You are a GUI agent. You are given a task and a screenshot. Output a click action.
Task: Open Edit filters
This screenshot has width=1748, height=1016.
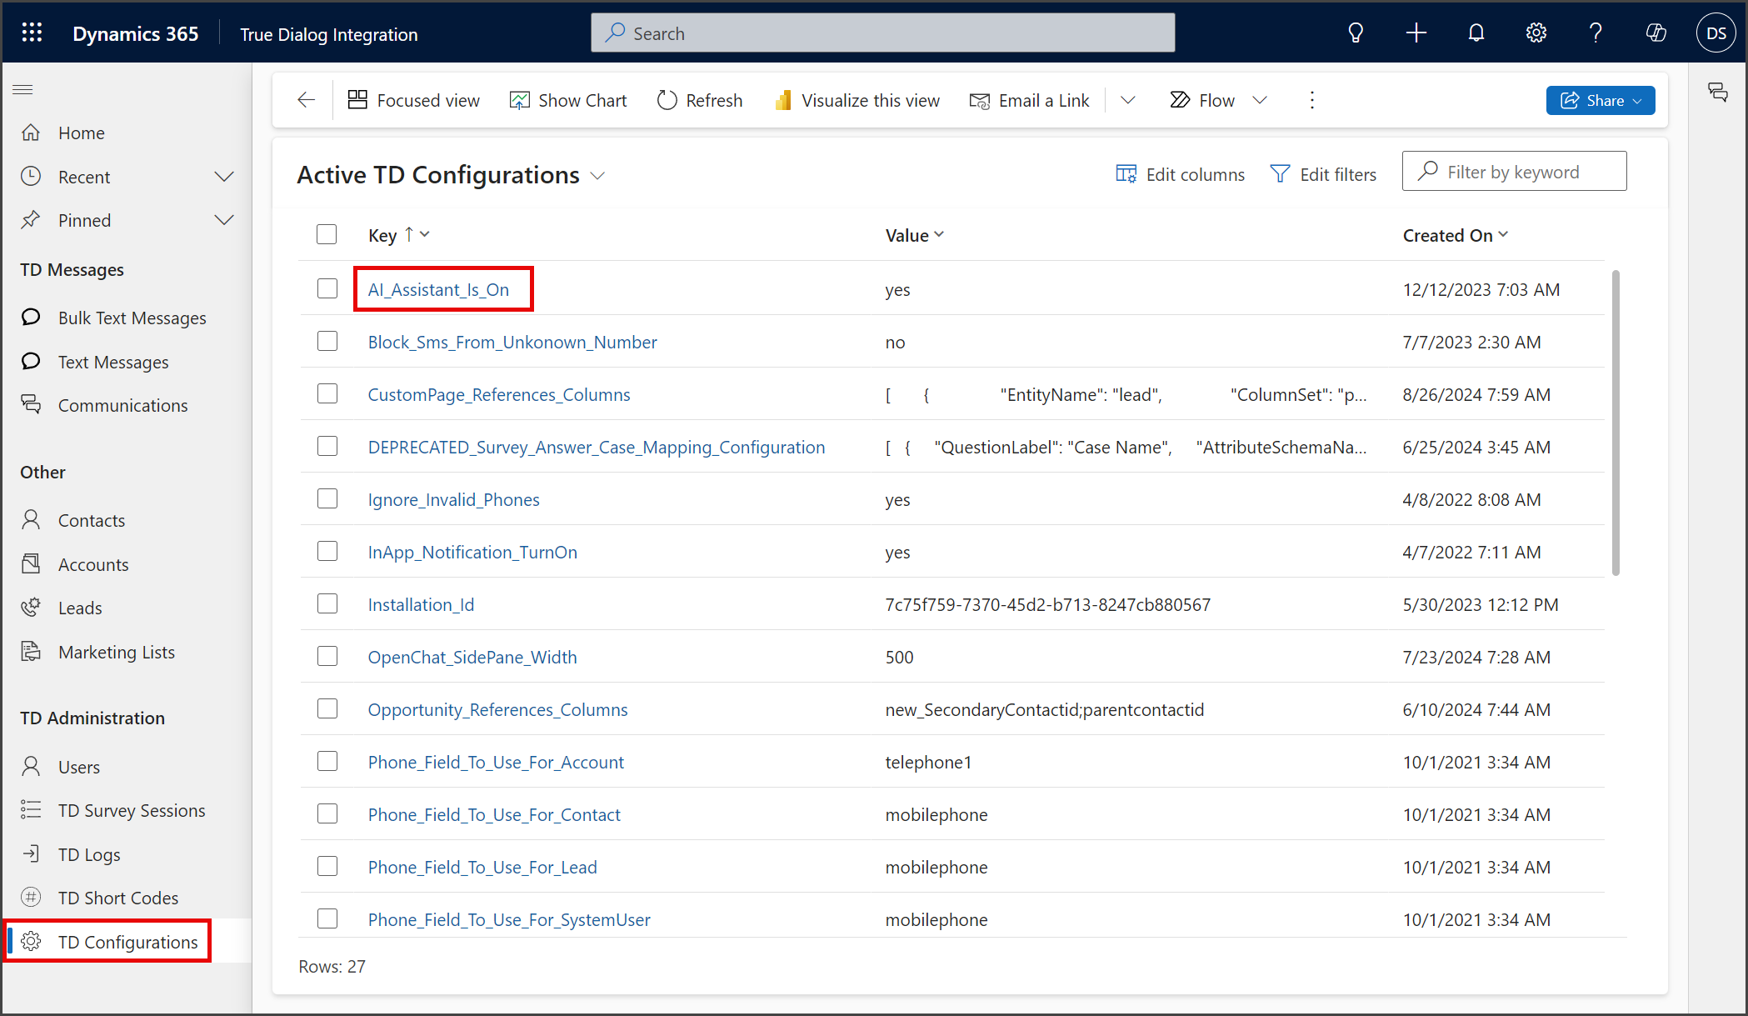pyautogui.click(x=1323, y=174)
